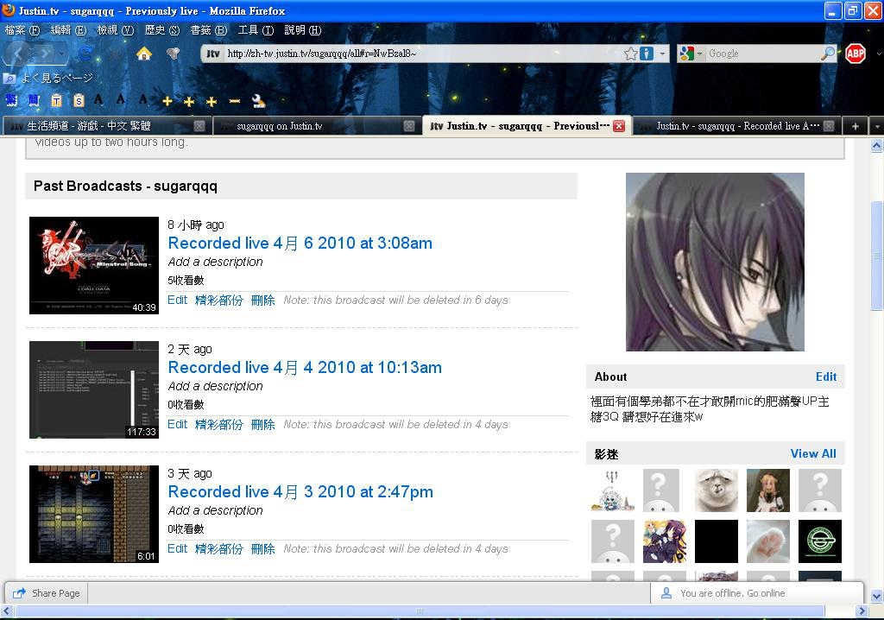Open the 說明 (H) menu

tap(303, 30)
